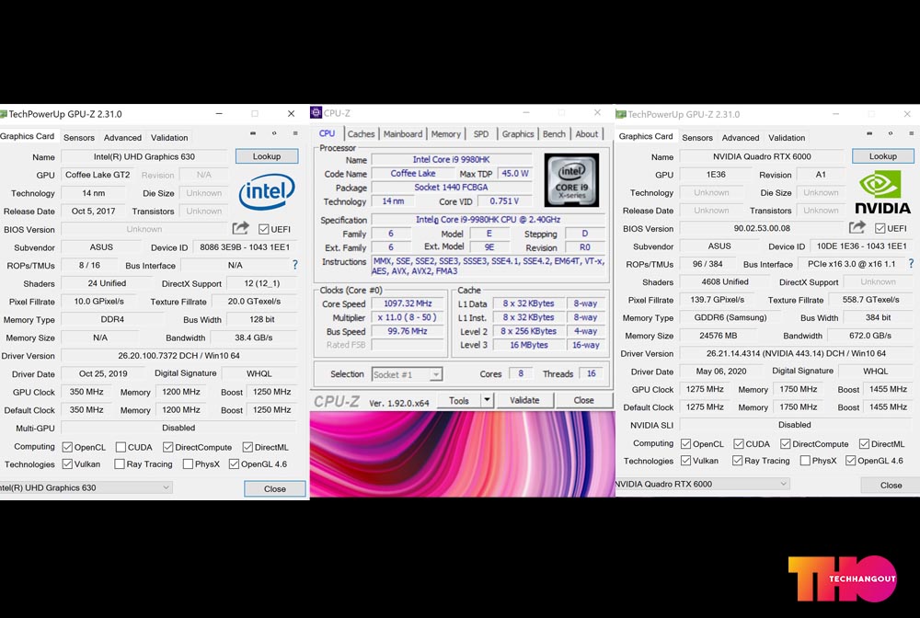This screenshot has width=920, height=618.
Task: Click the bus interface question mark in Intel GPU-Z
Action: [294, 265]
